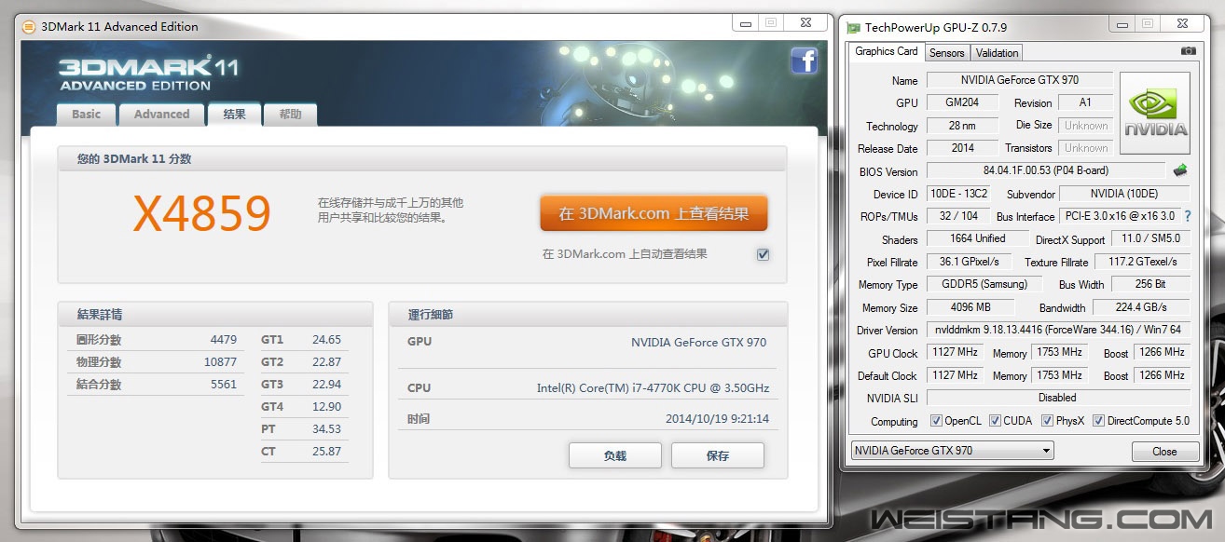The width and height of the screenshot is (1225, 542).
Task: Click the Revision A1 field
Action: point(1085,102)
